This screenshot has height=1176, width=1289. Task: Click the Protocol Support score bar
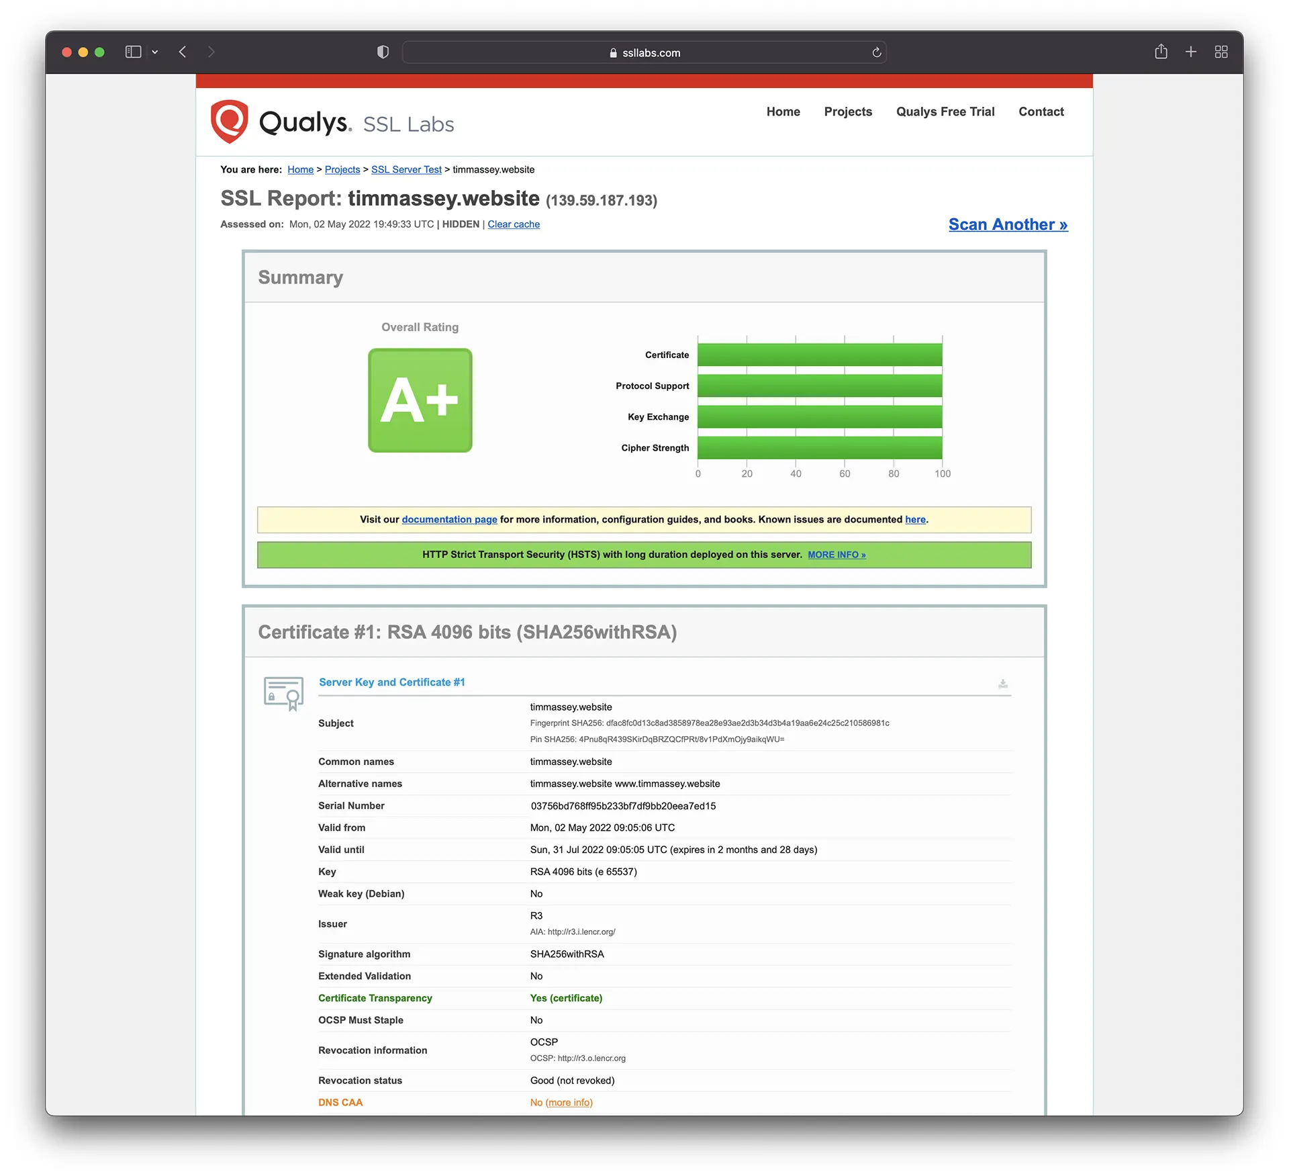point(820,386)
